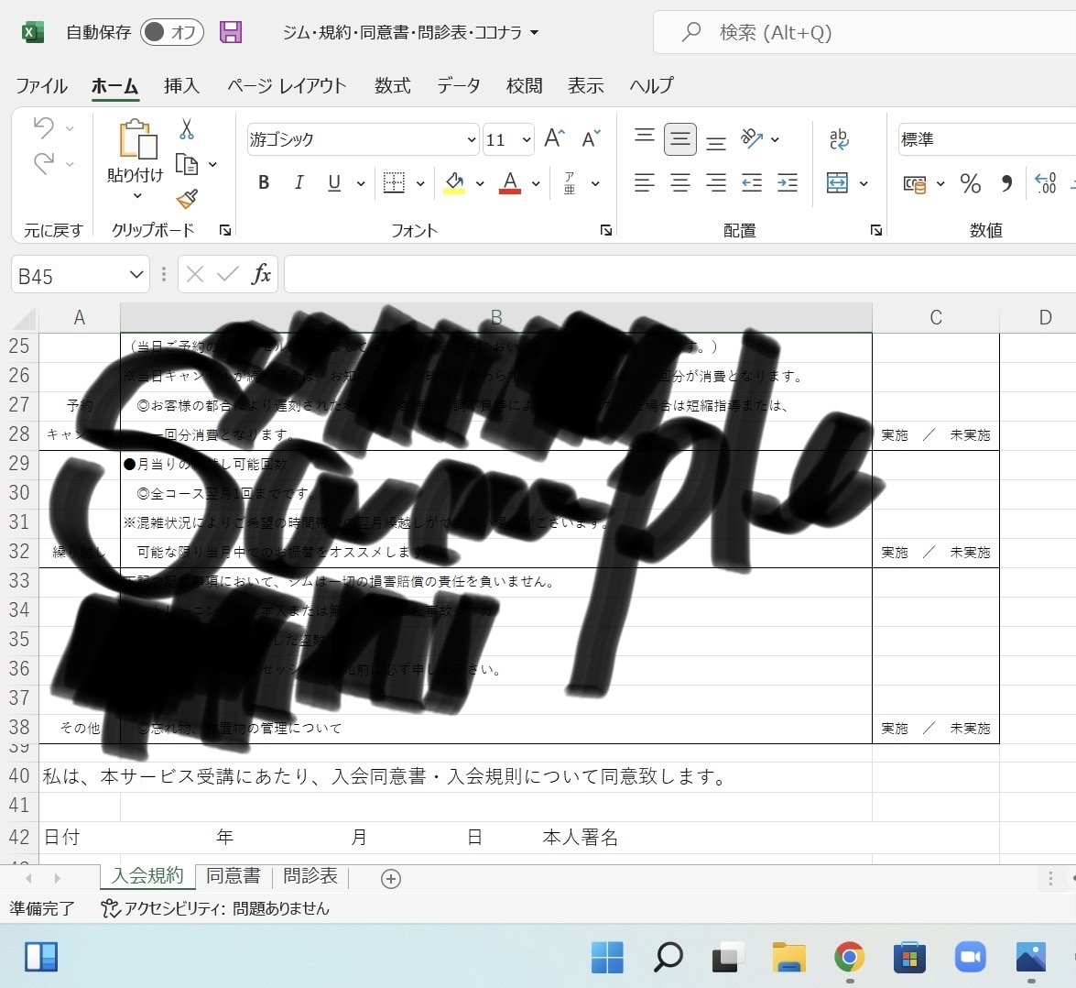Click the increase indent icon

point(788,182)
